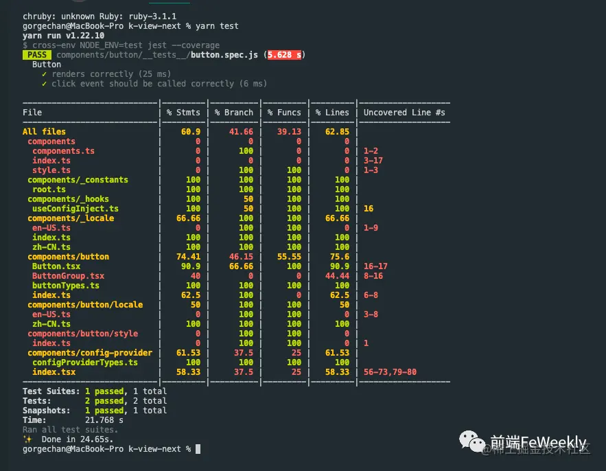This screenshot has width=606, height=471.
Task: Click 'Done in 24.65s.' line
Action: click(78, 439)
